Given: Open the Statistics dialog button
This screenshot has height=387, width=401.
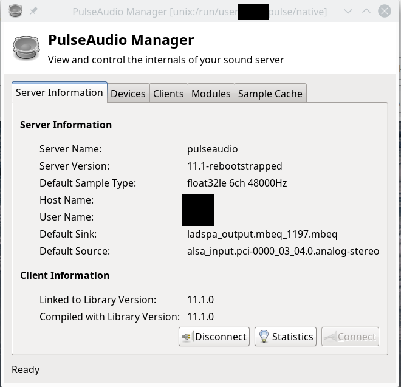Looking at the screenshot, I should [286, 337].
